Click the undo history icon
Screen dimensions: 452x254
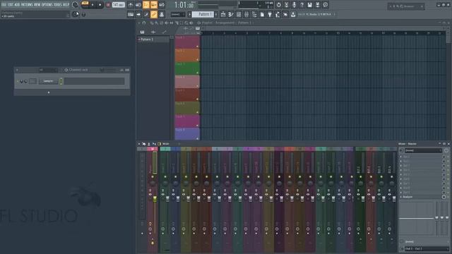tap(279, 5)
